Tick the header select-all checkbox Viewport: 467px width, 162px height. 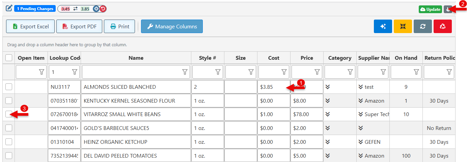pos(9,58)
